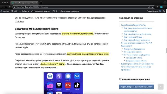The image size is (167, 94).
Task: Open Видео гид navigation link
Action: 137,67
